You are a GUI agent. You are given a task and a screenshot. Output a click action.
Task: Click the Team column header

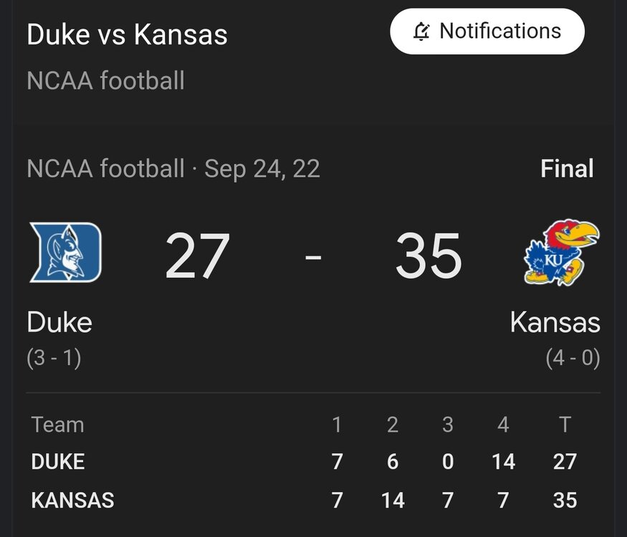point(58,425)
